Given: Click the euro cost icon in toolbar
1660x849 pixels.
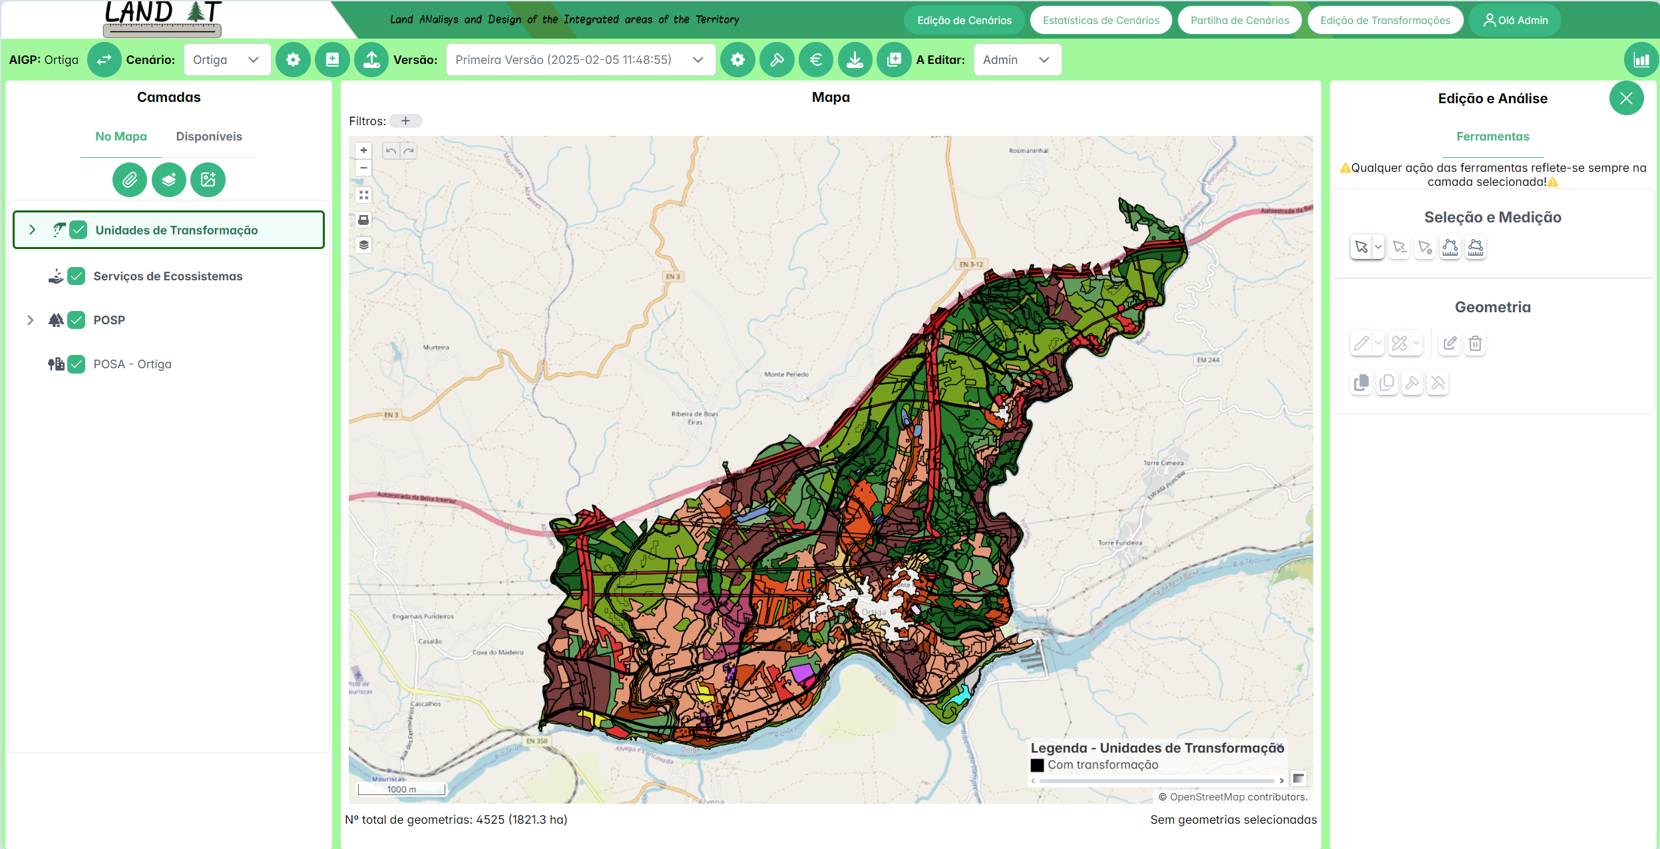Looking at the screenshot, I should point(815,60).
